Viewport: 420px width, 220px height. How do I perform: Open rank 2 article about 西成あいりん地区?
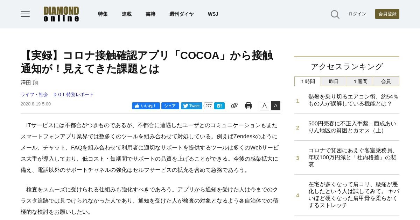point(353,127)
